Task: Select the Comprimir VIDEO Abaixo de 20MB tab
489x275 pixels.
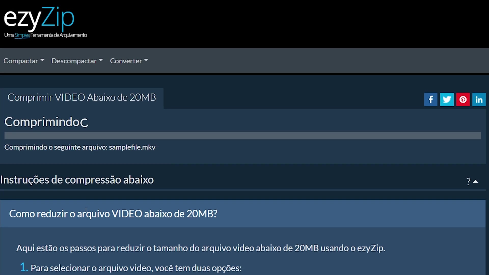Action: click(x=82, y=98)
